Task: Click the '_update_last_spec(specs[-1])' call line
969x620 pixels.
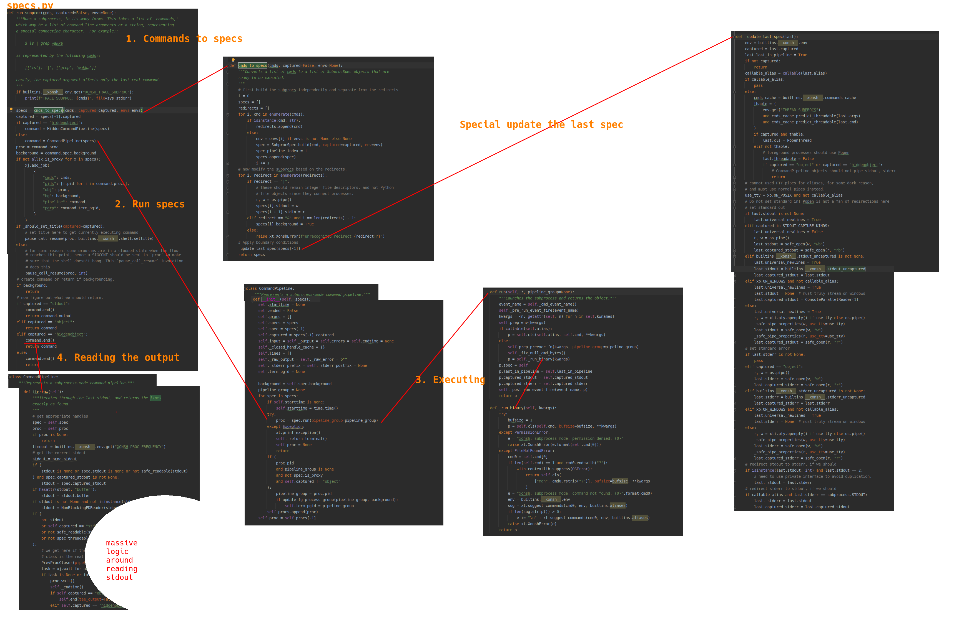Action: click(269, 249)
